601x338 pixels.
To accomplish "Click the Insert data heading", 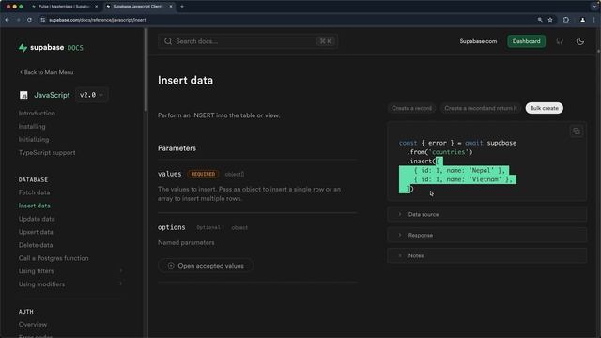I will 185,81.
